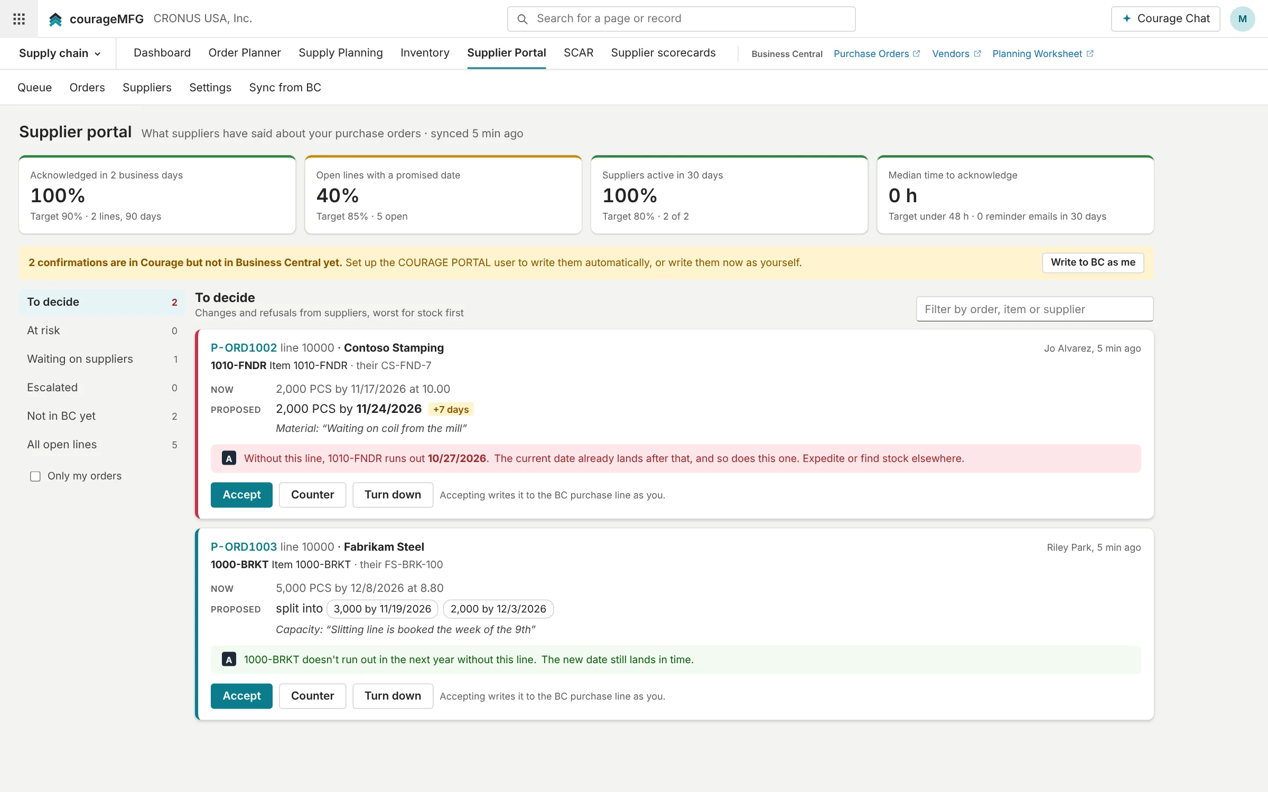Select Waiting on suppliers list
1268x792 pixels.
pos(102,359)
